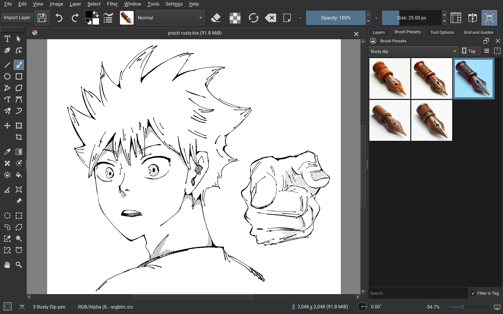Click the brush preset Search field

click(x=418, y=293)
